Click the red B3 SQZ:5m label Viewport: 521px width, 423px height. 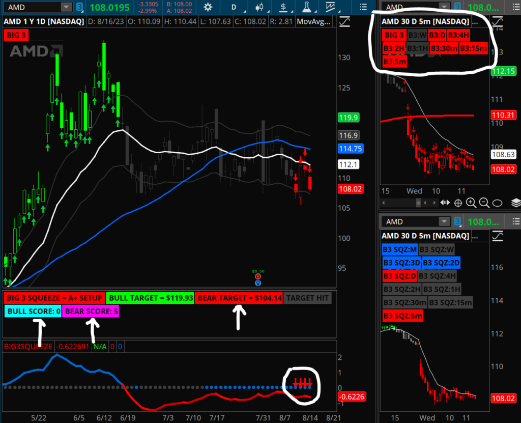tap(403, 316)
